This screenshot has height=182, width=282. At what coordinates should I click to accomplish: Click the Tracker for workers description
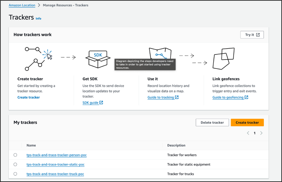[182, 155]
